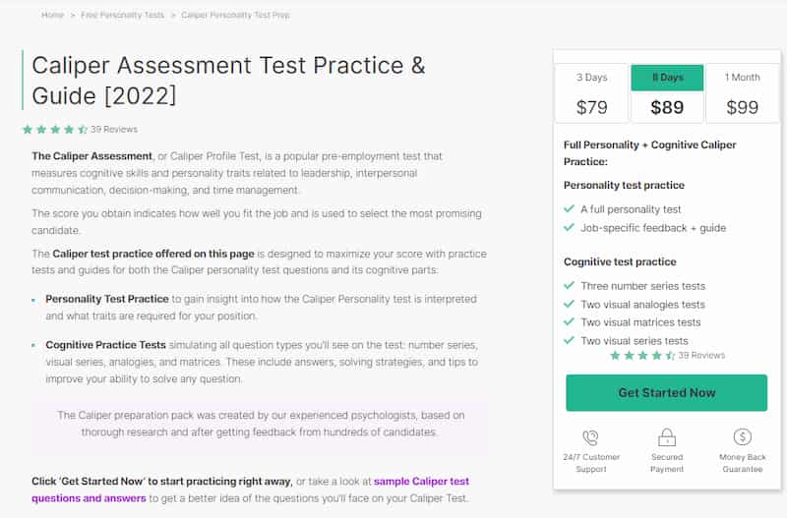Click the checkmark beside A full personality test
Image resolution: width=787 pixels, height=518 pixels.
(569, 208)
